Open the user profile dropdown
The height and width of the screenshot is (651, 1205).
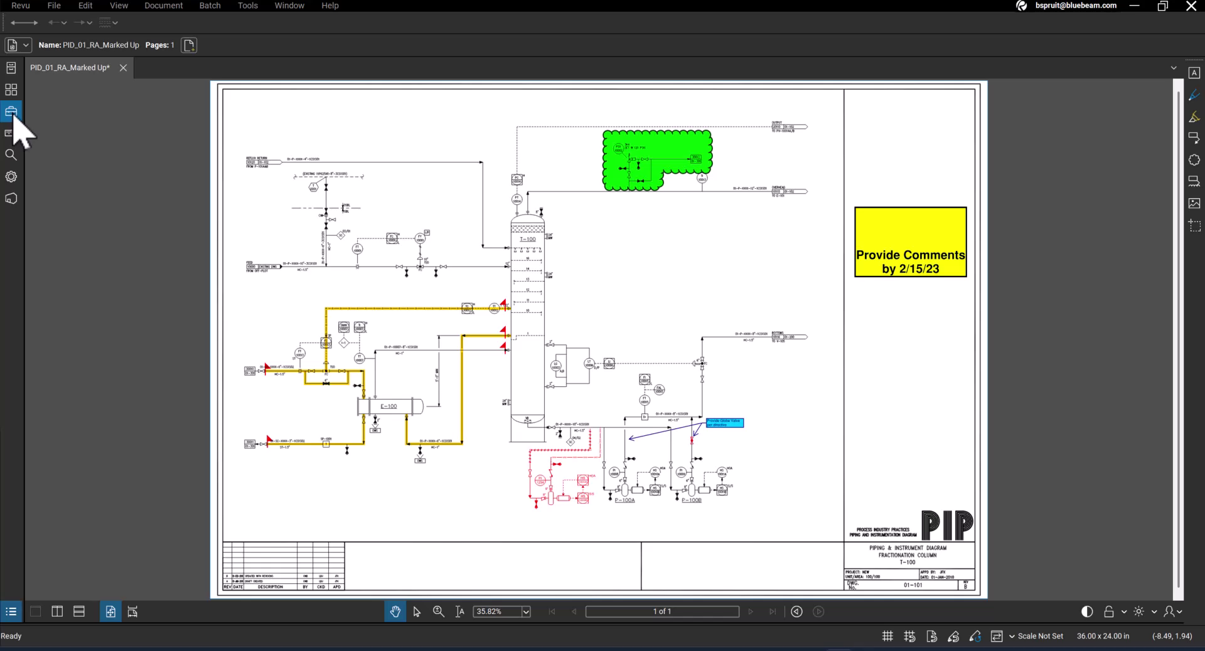[x=1172, y=611]
